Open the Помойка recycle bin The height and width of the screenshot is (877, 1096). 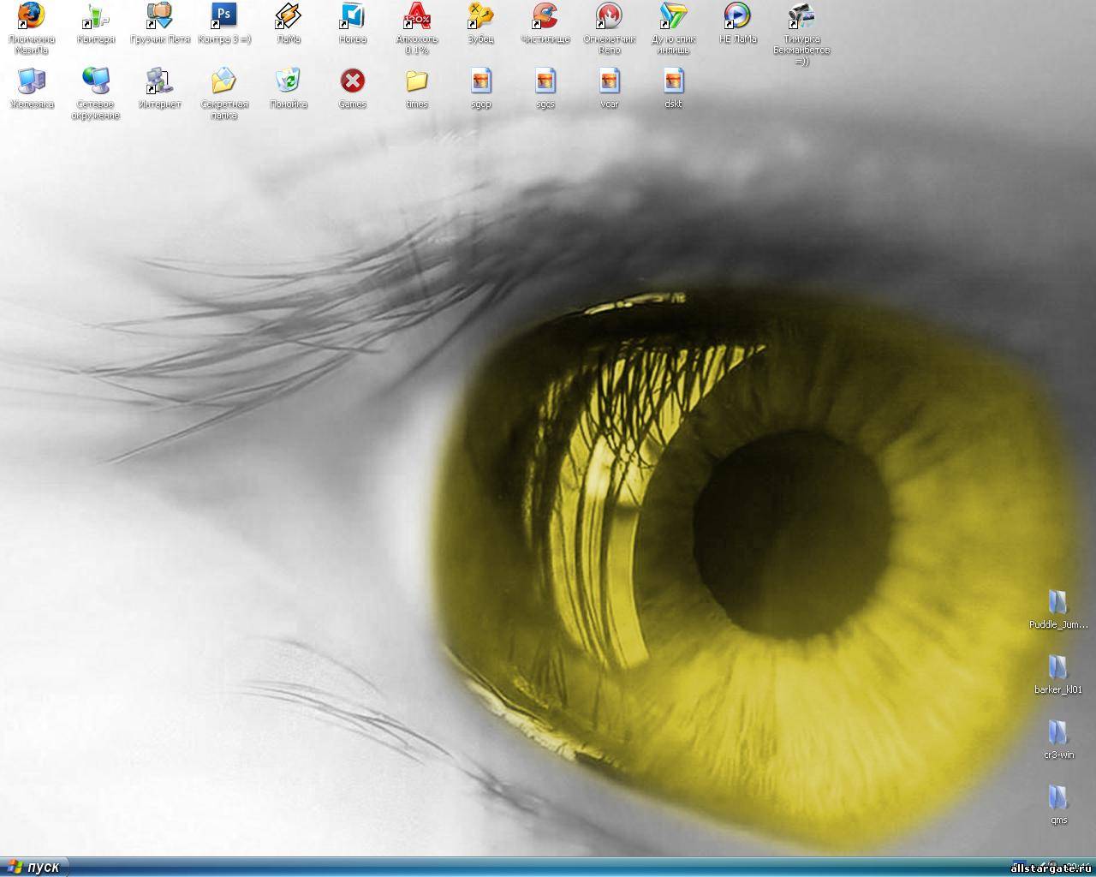point(289,81)
